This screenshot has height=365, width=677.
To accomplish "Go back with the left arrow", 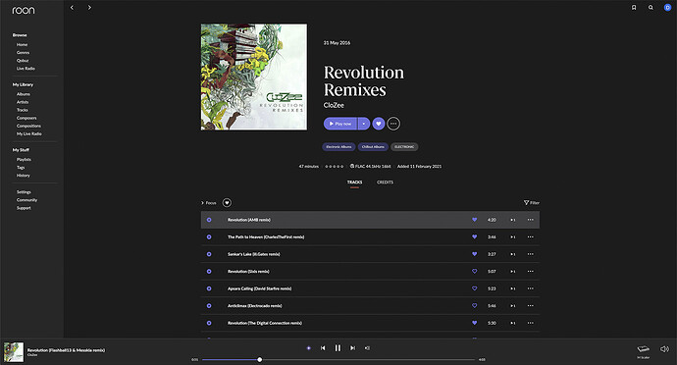I will click(72, 7).
